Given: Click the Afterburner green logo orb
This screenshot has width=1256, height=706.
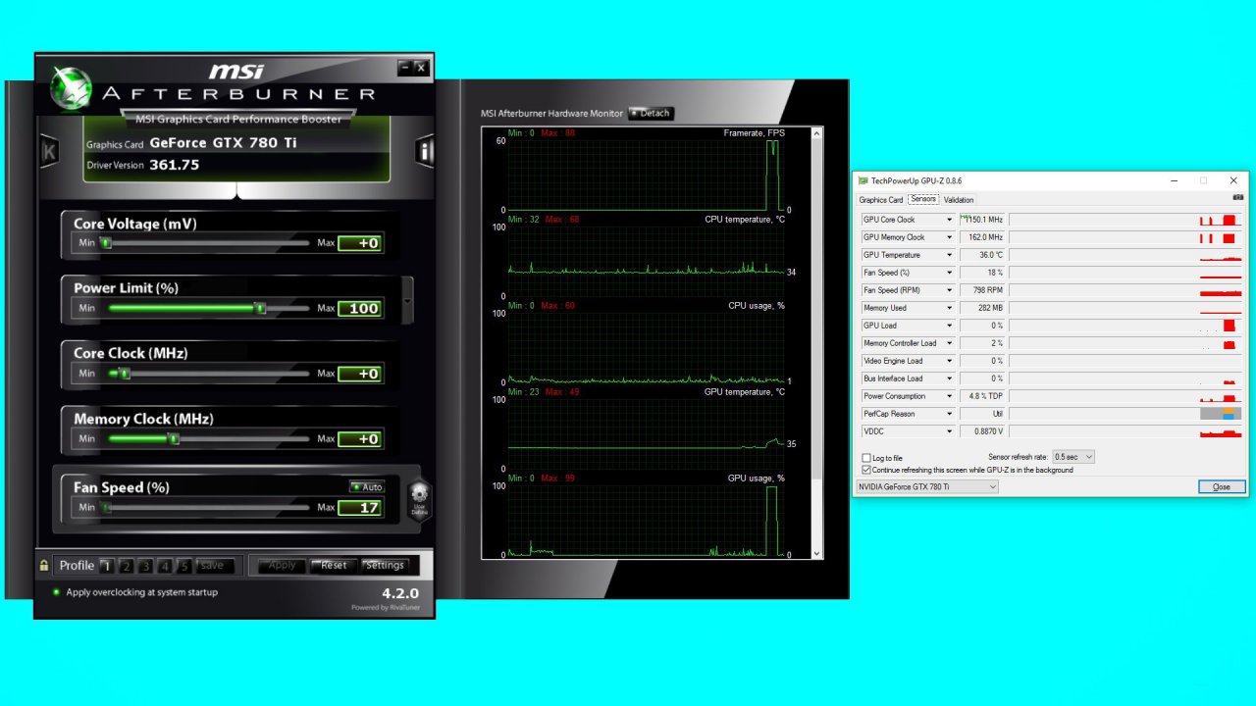Looking at the screenshot, I should click(x=70, y=88).
